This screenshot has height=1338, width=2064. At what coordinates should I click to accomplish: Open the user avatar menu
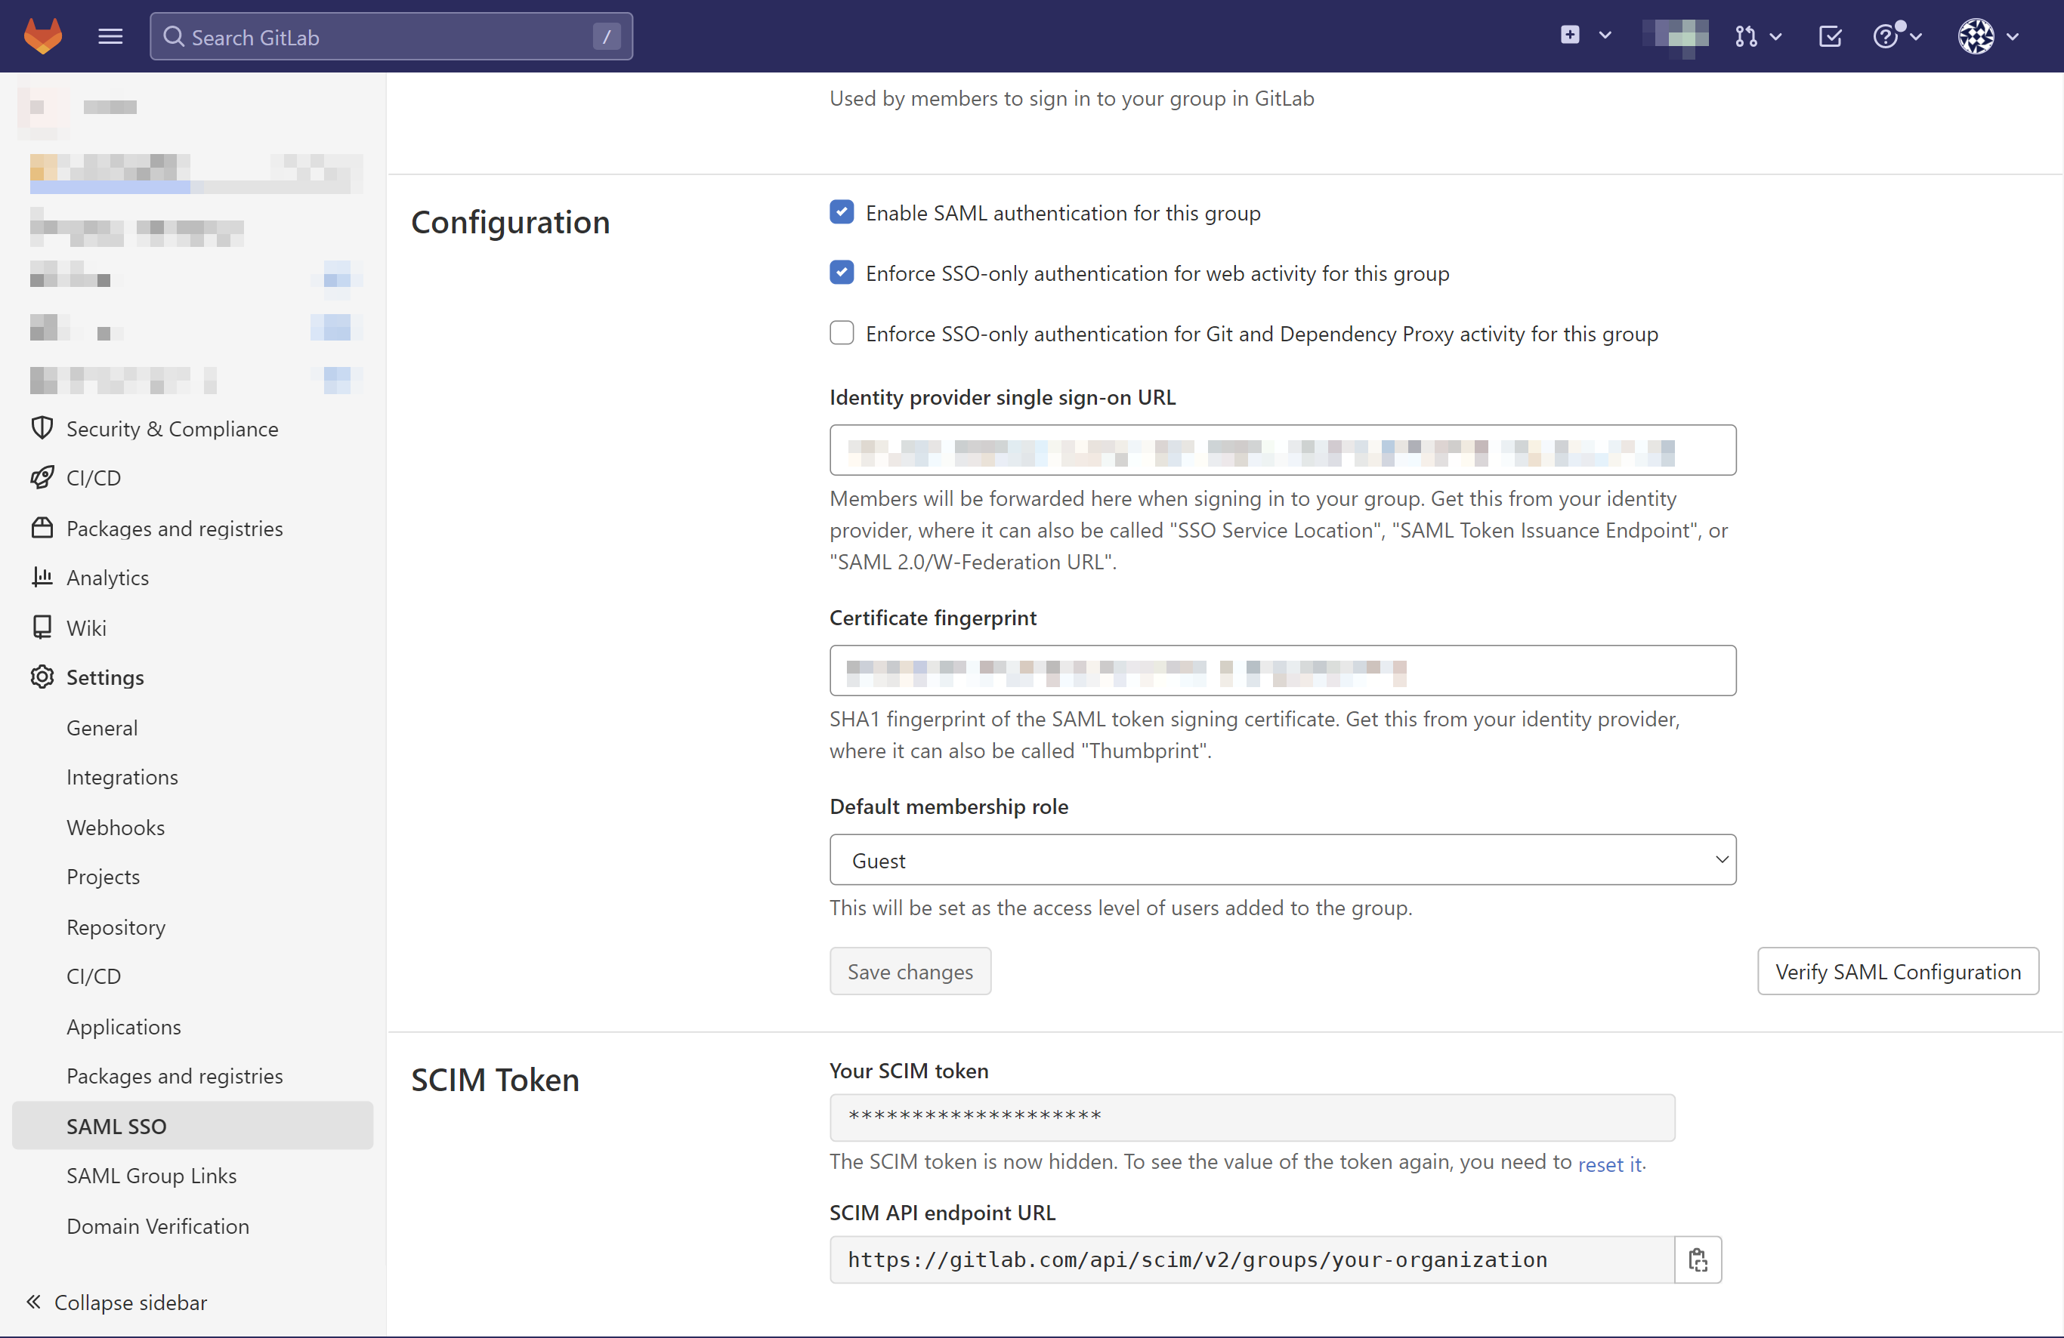[x=1976, y=36]
